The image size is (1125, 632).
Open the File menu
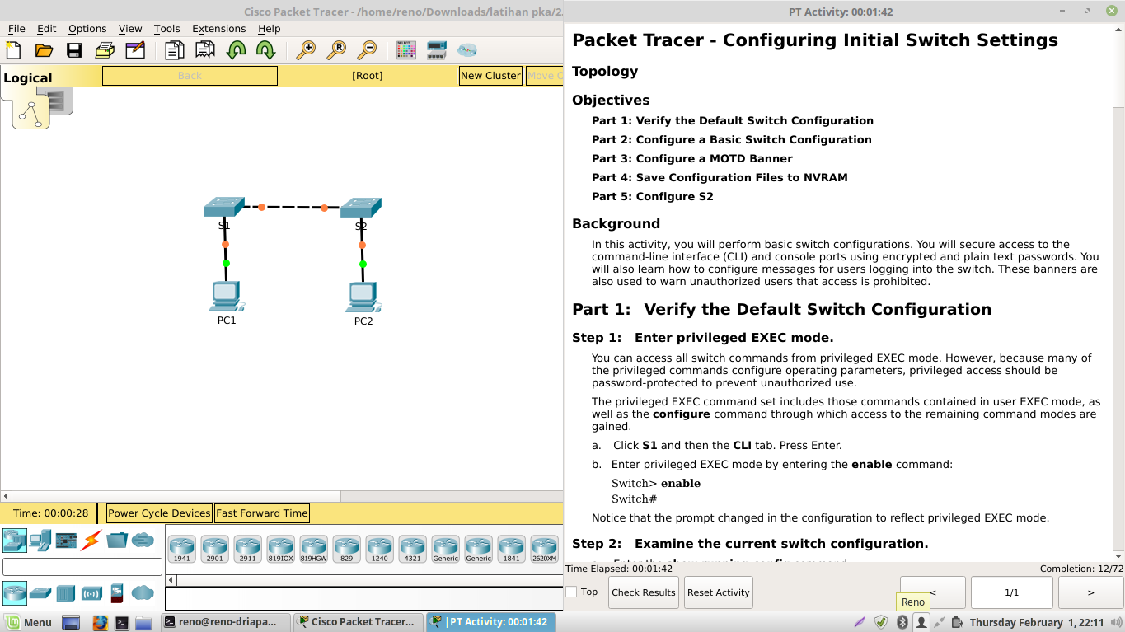pyautogui.click(x=16, y=29)
